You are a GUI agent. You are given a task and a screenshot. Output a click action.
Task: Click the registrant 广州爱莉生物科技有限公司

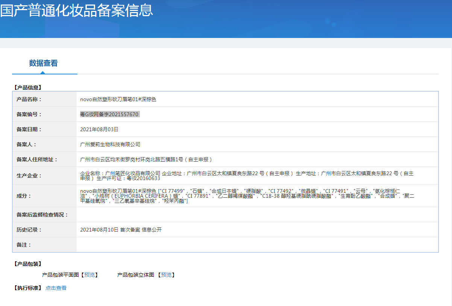coord(110,144)
